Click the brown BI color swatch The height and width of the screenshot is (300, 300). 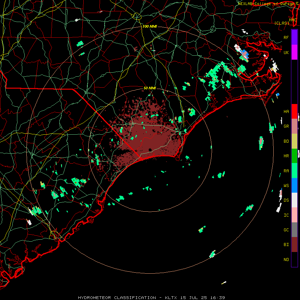click(294, 244)
